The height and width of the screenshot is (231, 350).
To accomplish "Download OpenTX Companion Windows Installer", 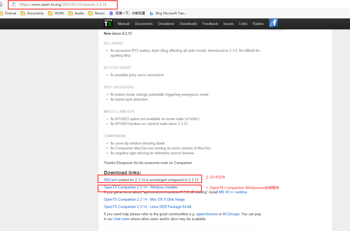I will point(141,187).
